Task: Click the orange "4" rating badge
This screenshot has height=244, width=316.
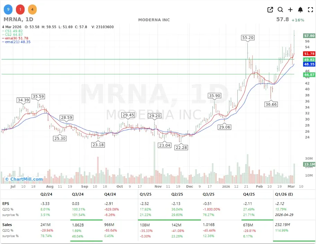Action: (32, 9)
